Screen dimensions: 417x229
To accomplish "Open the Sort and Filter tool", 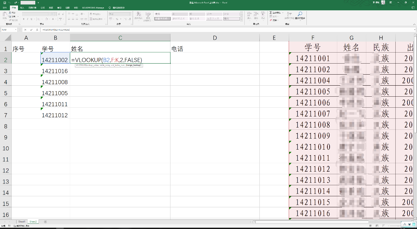I will point(289,15).
